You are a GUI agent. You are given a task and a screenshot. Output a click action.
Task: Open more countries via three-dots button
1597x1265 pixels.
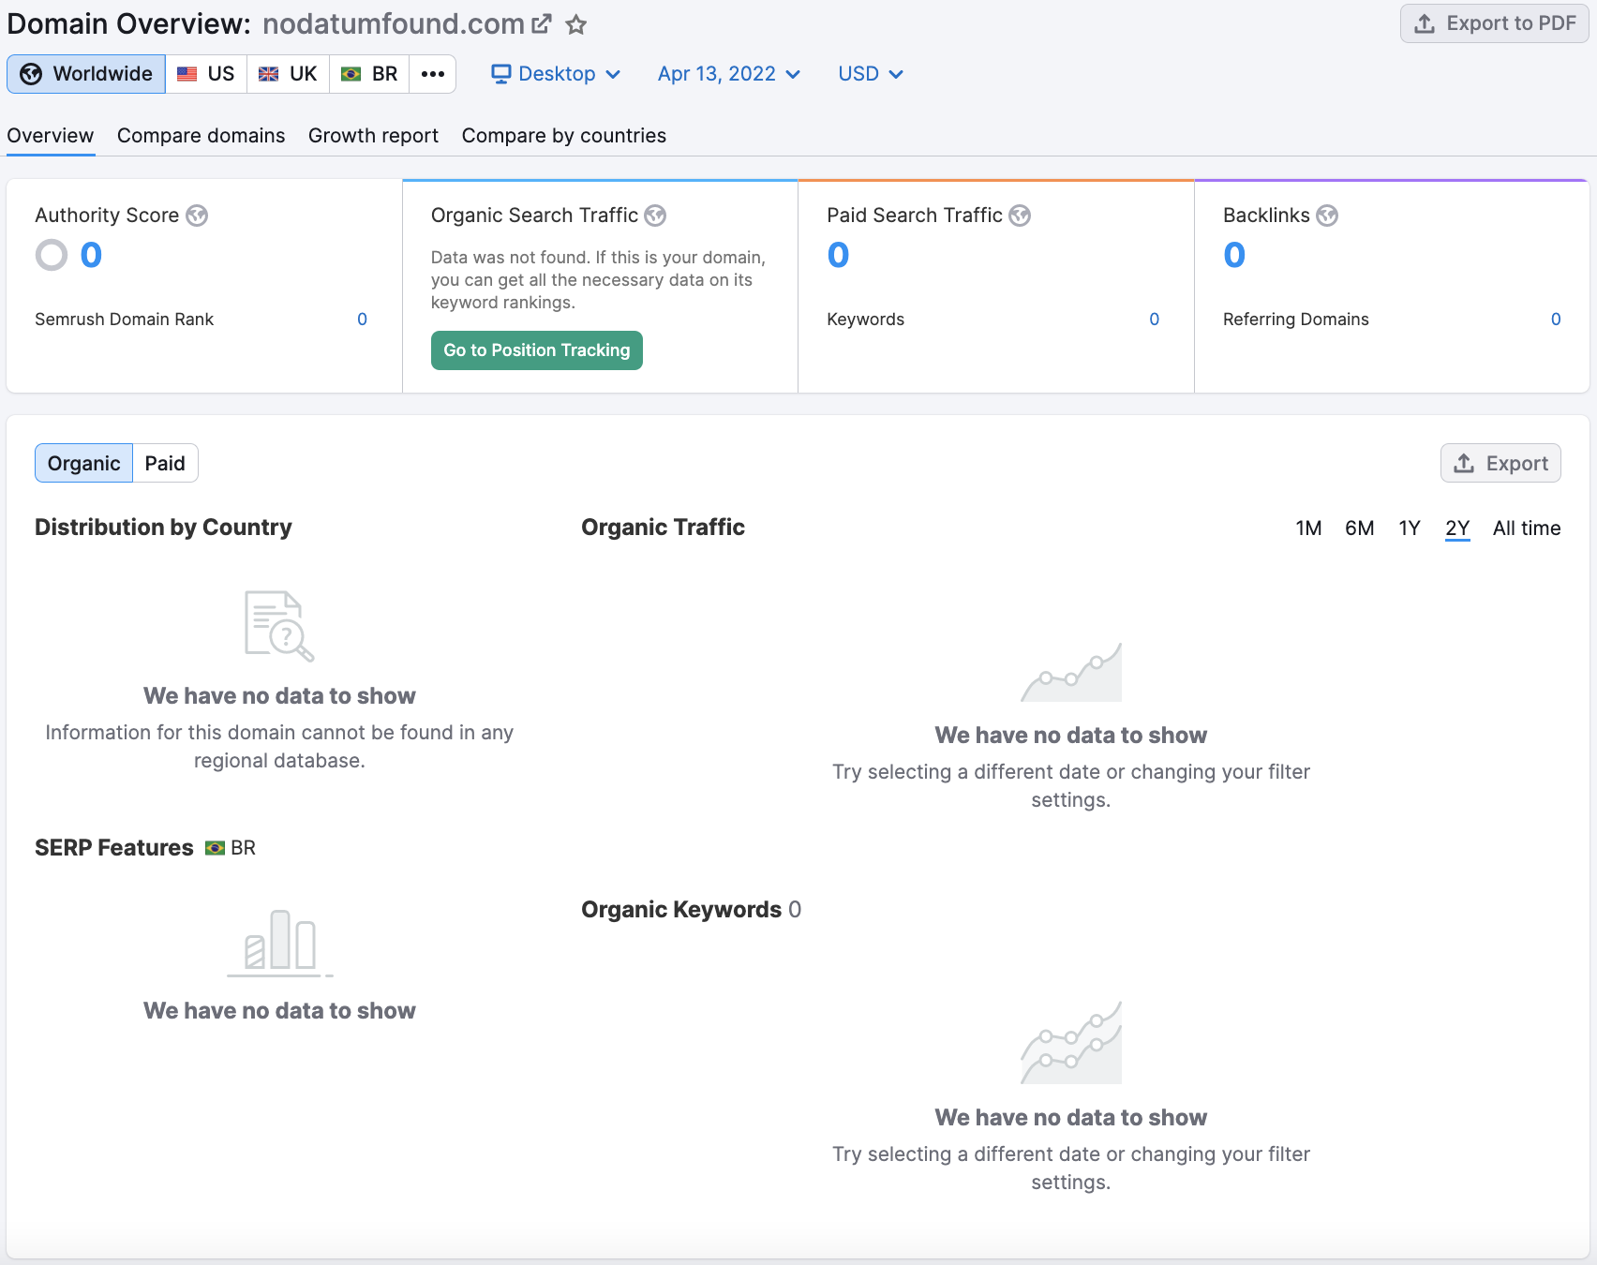pyautogui.click(x=432, y=74)
